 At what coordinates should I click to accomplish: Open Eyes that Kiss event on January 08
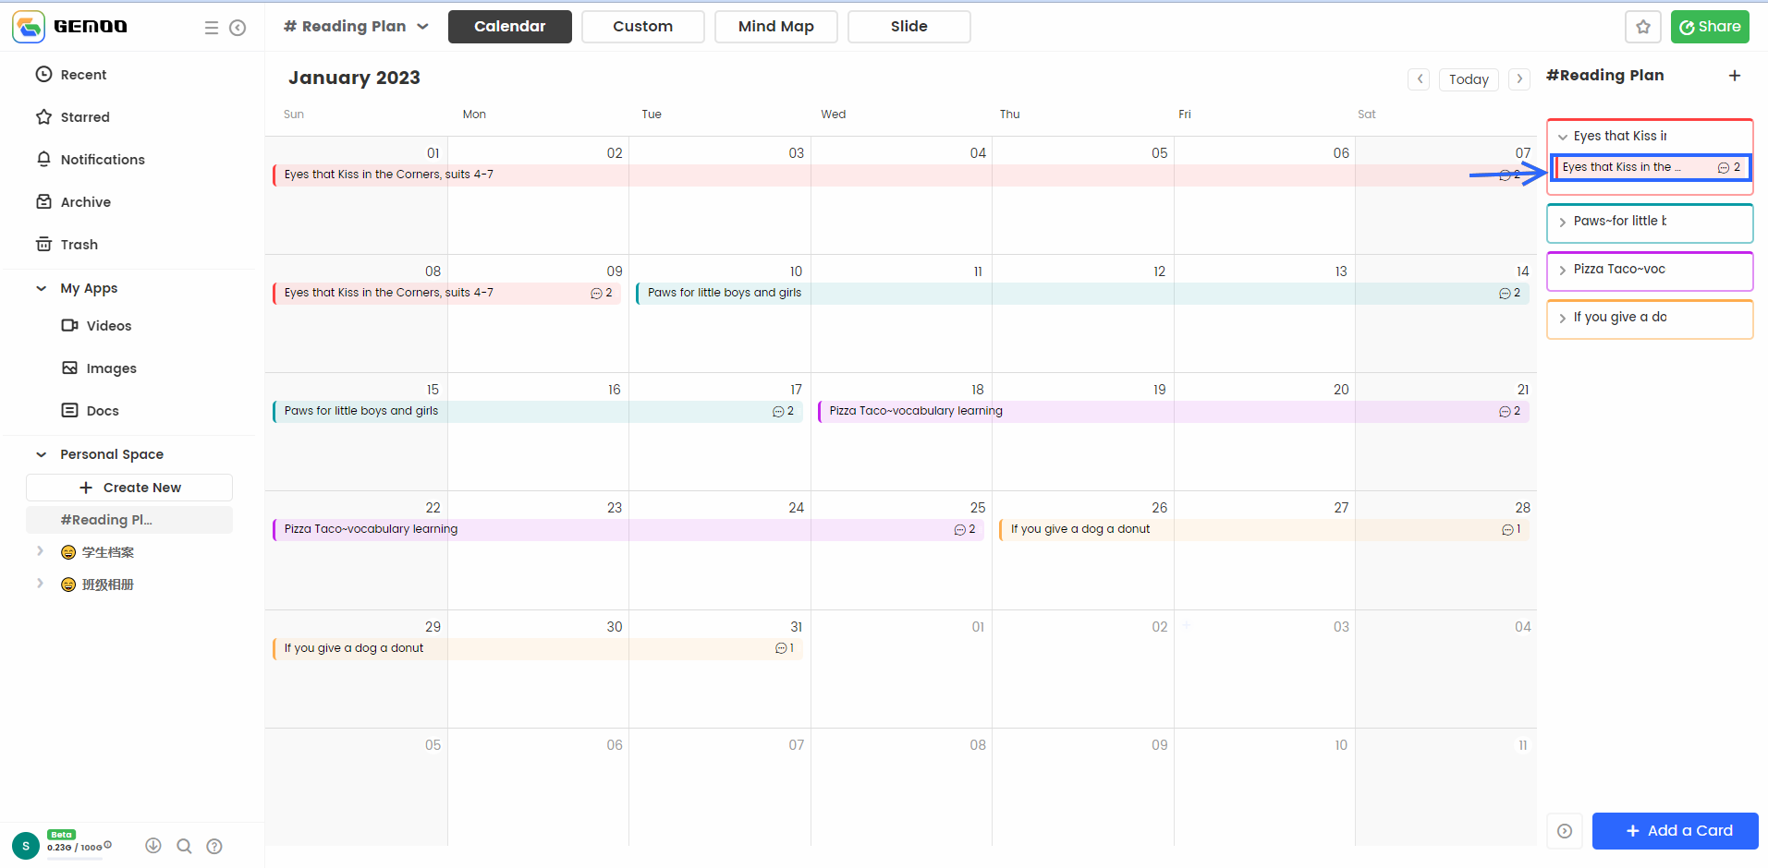[449, 293]
